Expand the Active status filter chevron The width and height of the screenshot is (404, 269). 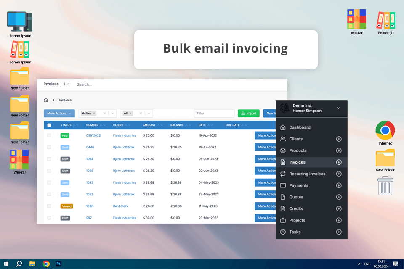tap(113, 113)
